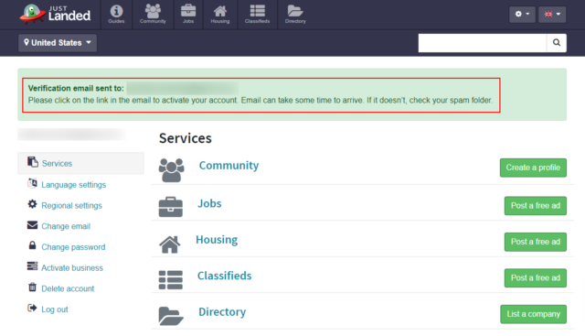This screenshot has width=585, height=336.
Task: Open the Community people icon in navbar
Action: tap(153, 15)
